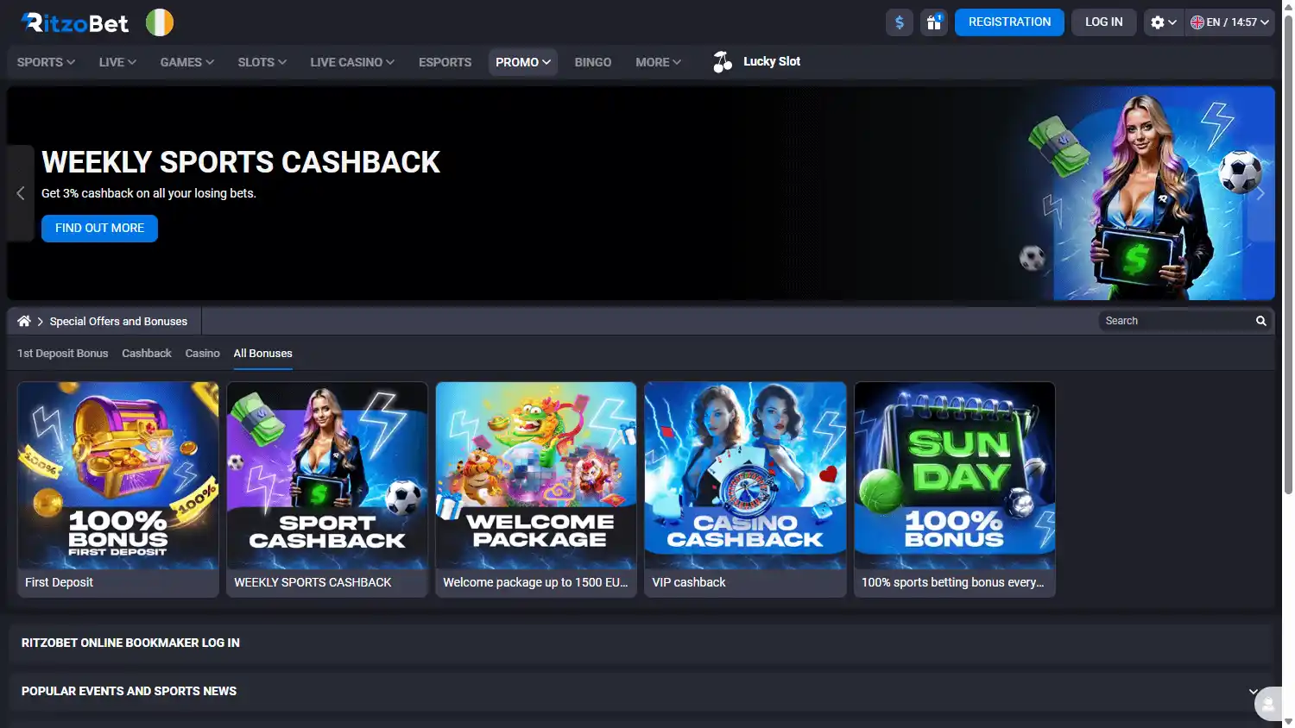1295x728 pixels.
Task: Open the Welcome package card
Action: coord(536,489)
